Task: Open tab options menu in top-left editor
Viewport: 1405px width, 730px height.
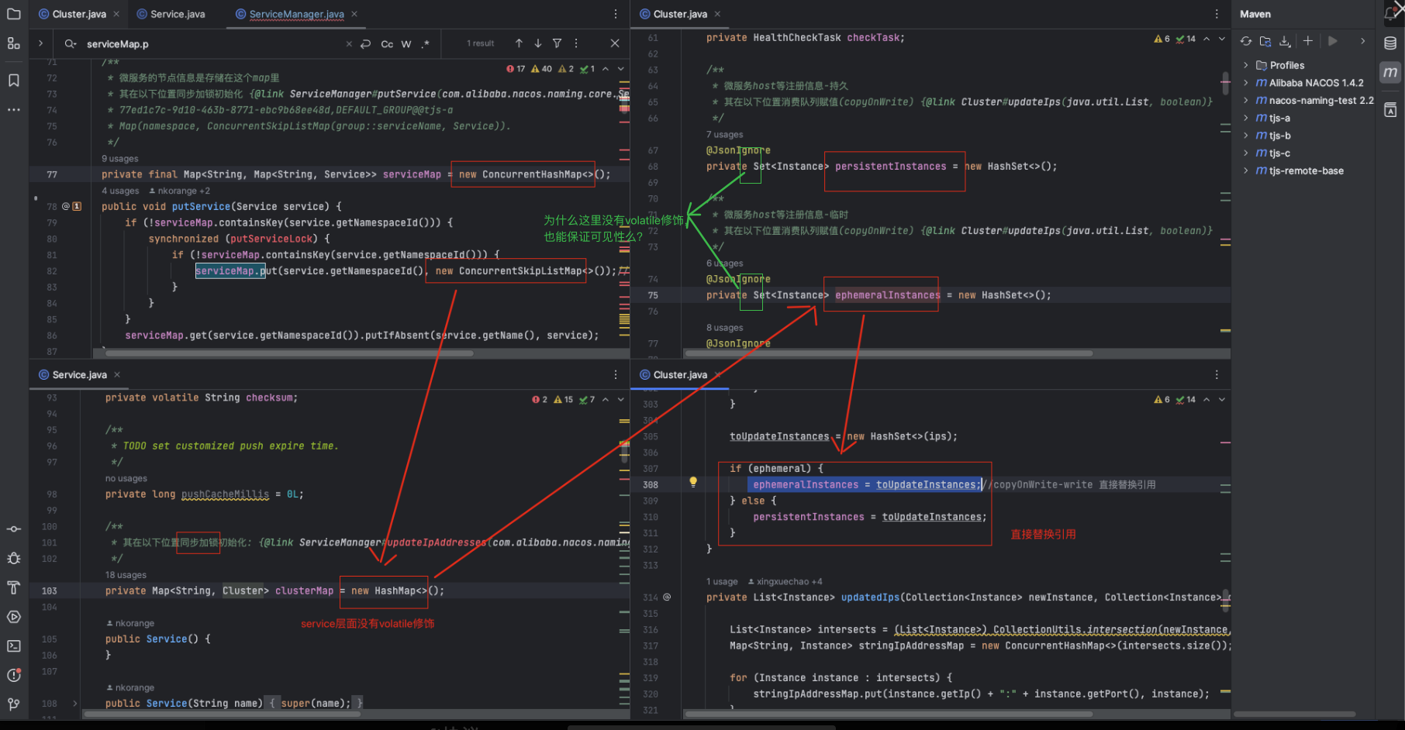Action: 616,14
